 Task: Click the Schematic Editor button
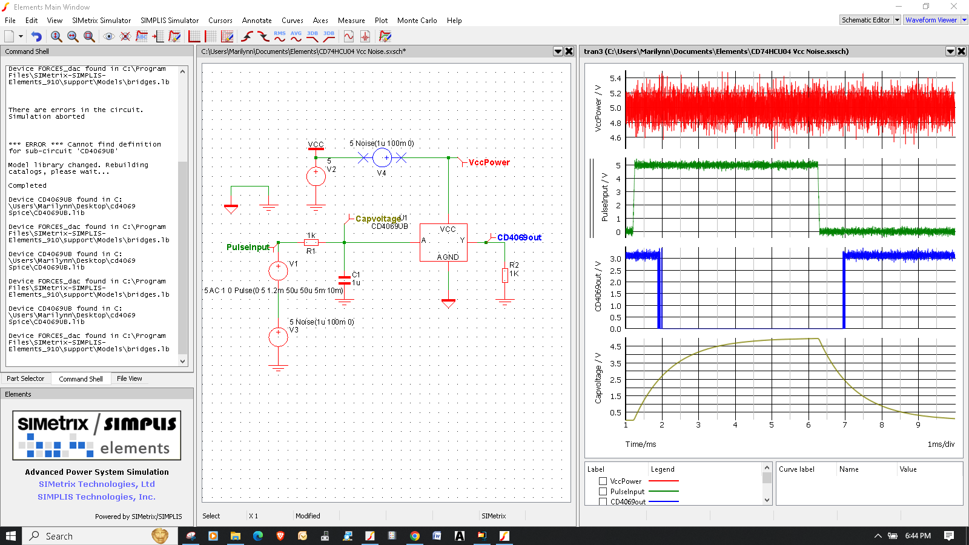[x=866, y=20]
